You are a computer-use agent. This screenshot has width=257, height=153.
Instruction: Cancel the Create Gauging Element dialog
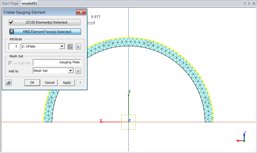click(50, 83)
